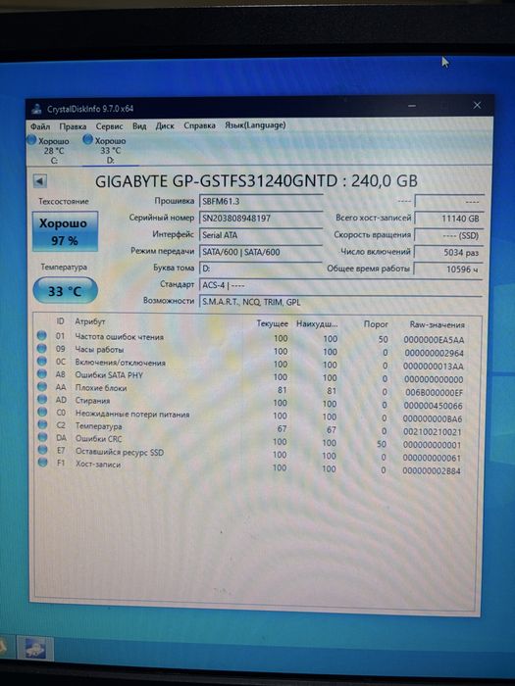Click the status dot for attribute E7

click(x=42, y=450)
